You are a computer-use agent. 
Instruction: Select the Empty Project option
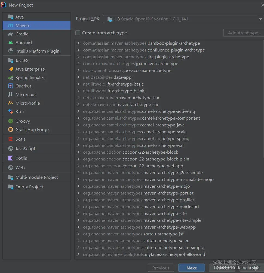pos(37,187)
